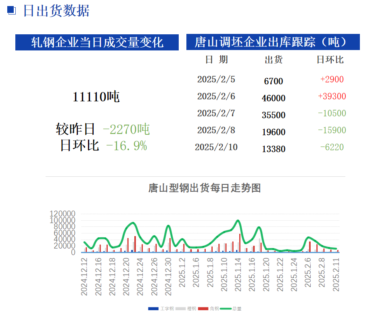This screenshot has height=320, width=374.
Task: Click the gray 槽钢 legend marker
Action: tap(180, 309)
